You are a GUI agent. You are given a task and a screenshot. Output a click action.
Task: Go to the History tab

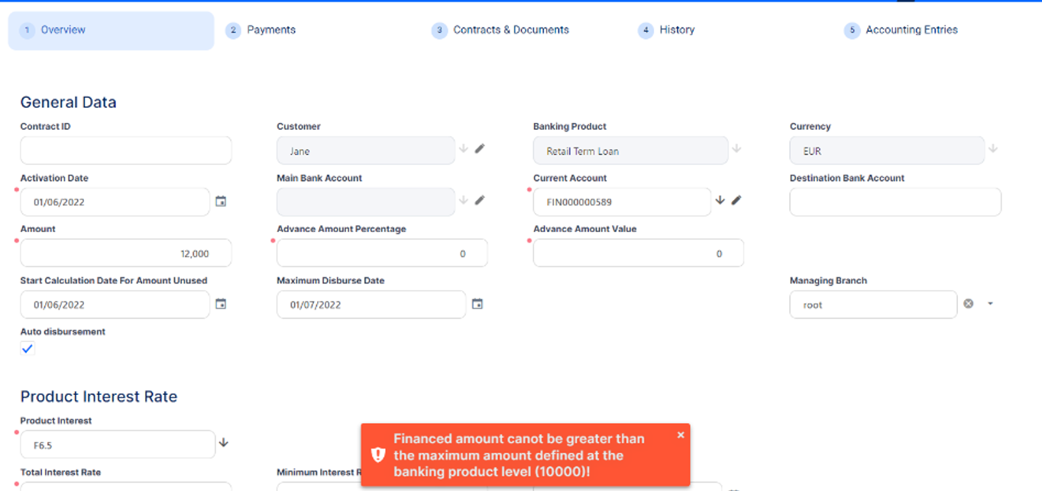click(677, 30)
